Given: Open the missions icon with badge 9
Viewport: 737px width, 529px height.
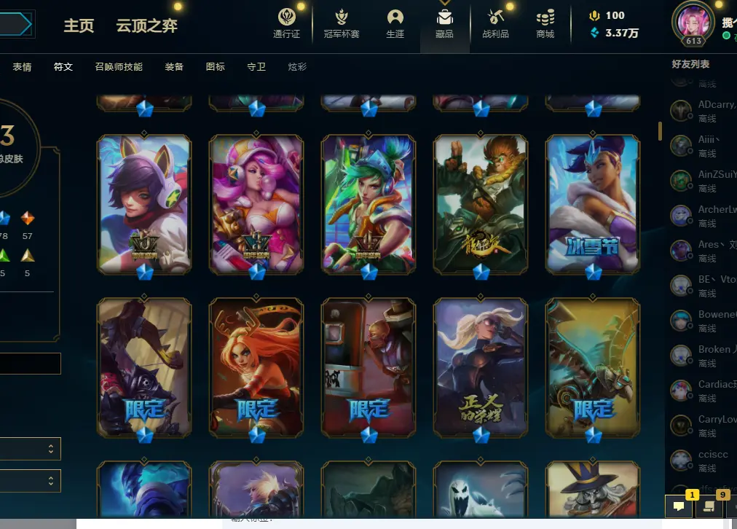Looking at the screenshot, I should [x=709, y=506].
